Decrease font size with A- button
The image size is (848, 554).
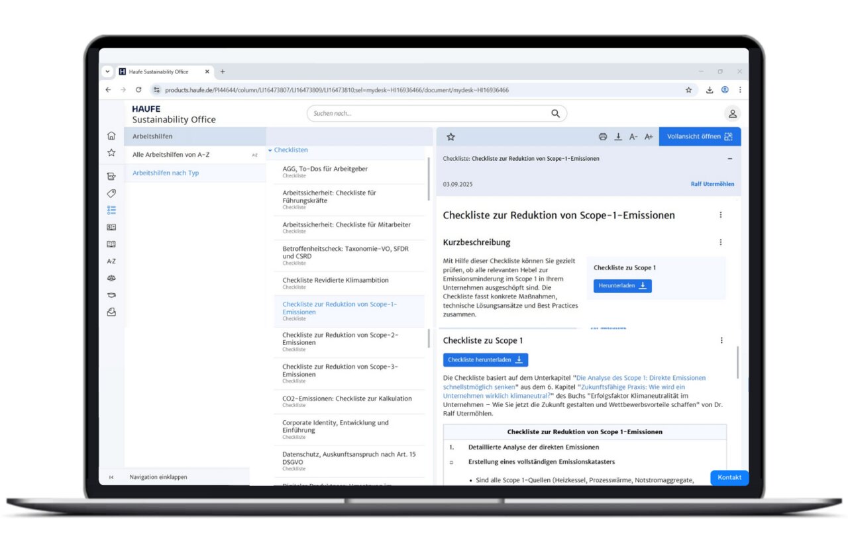[633, 137]
